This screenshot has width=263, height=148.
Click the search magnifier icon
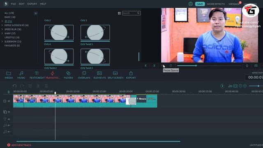point(138,13)
